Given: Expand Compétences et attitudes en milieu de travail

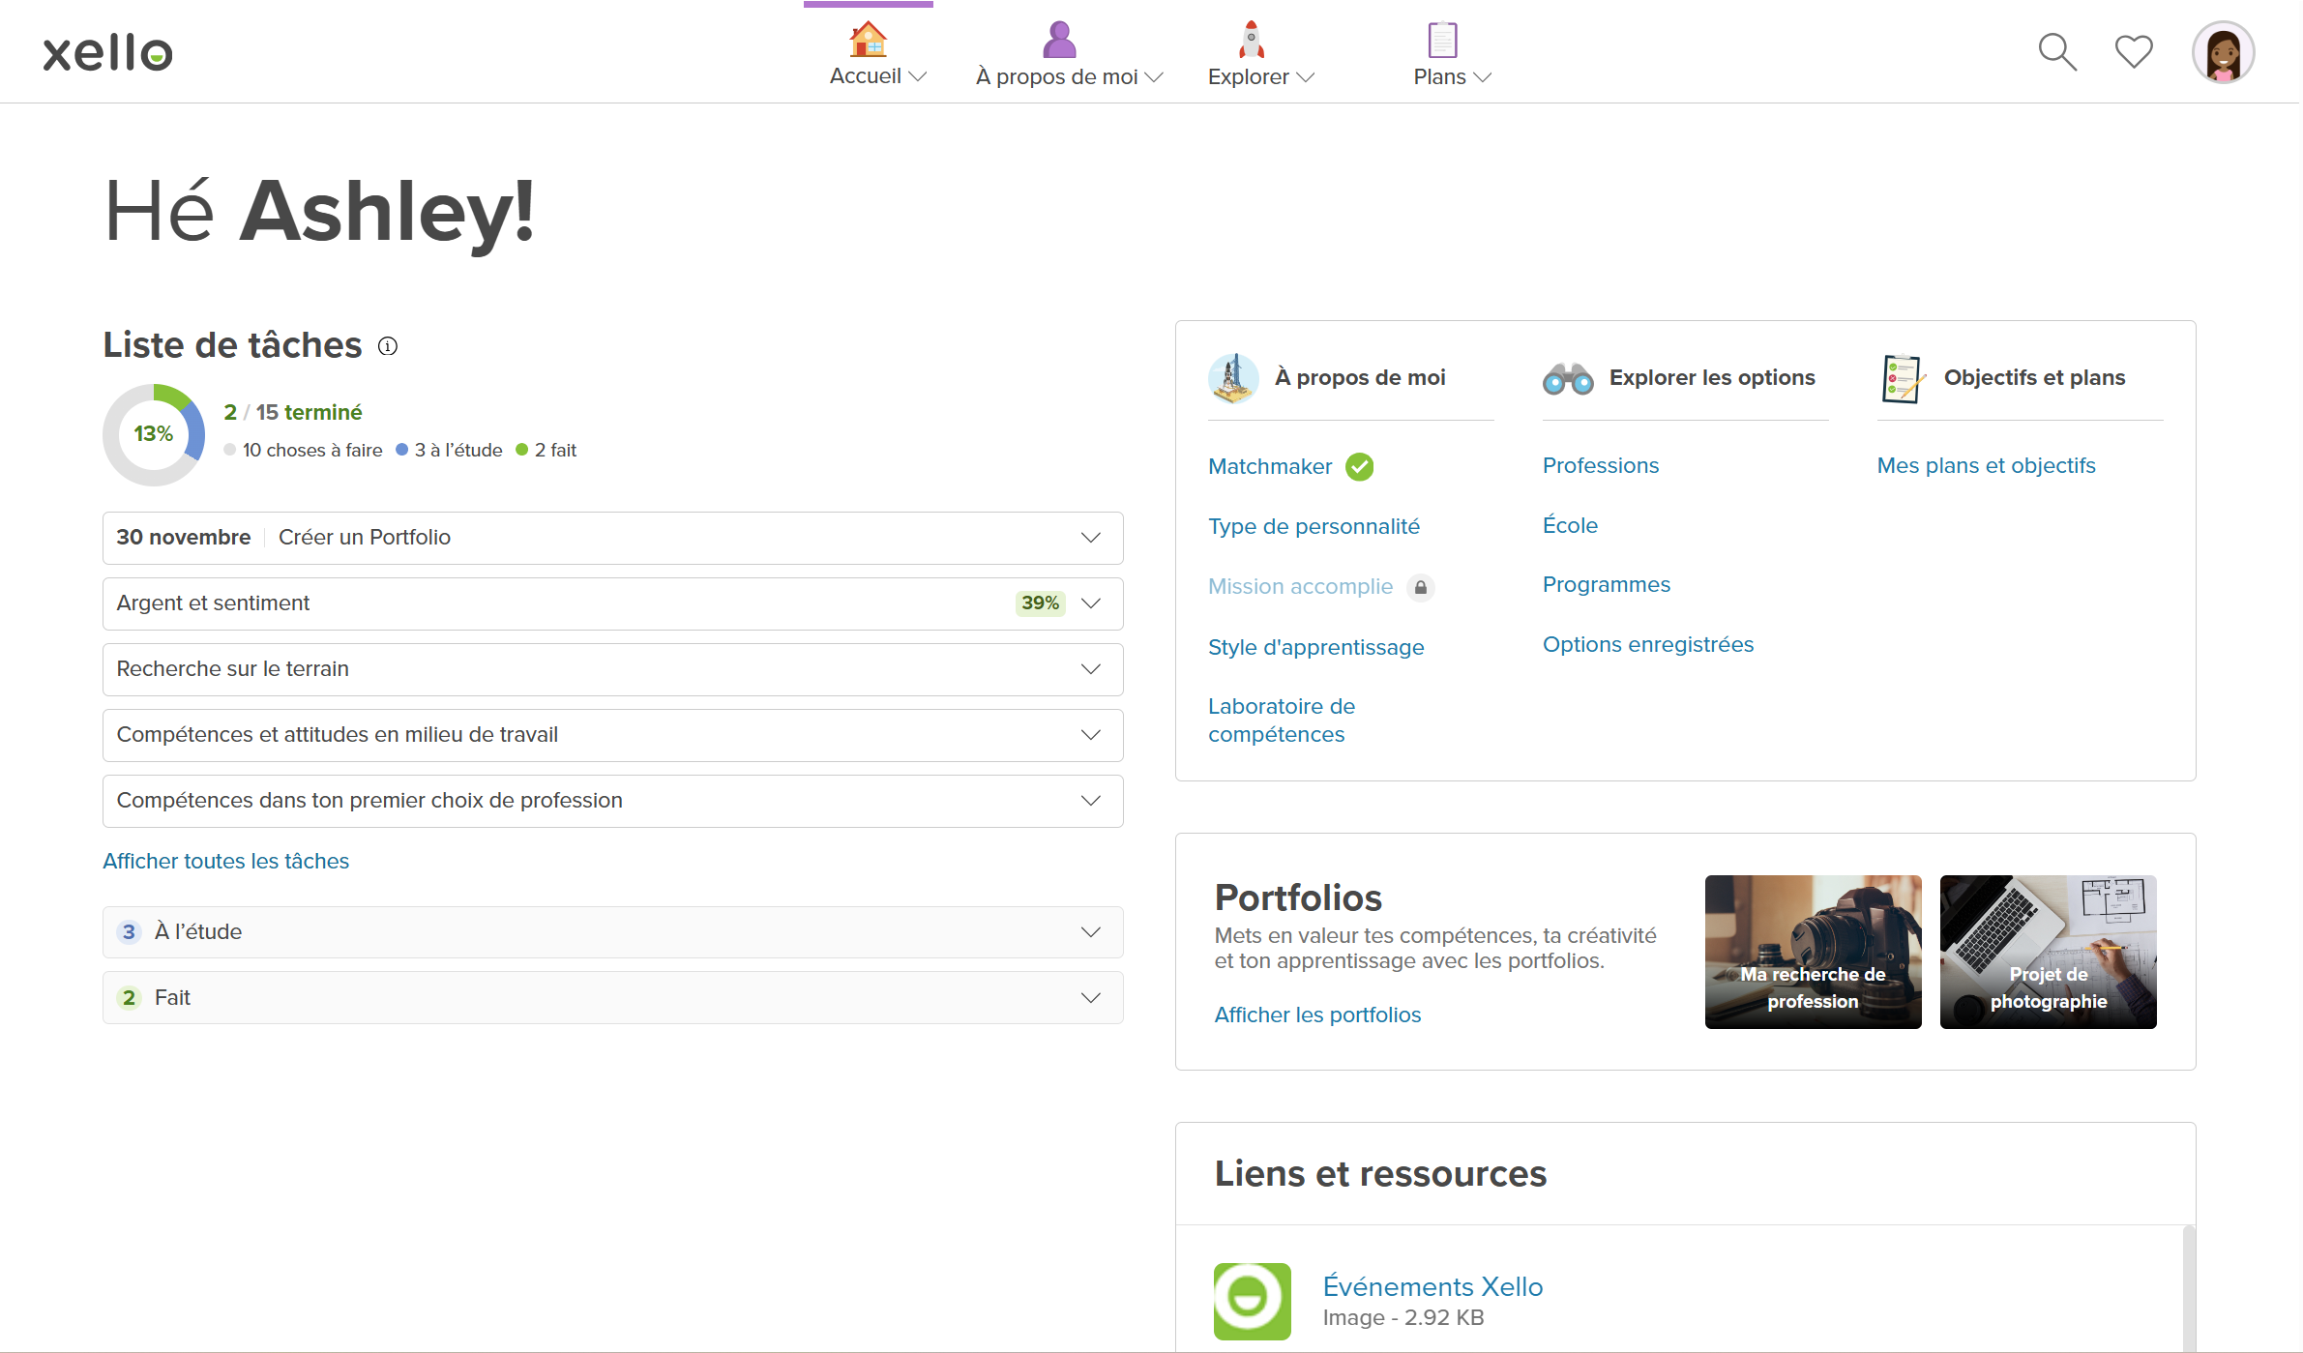Looking at the screenshot, I should click(613, 735).
